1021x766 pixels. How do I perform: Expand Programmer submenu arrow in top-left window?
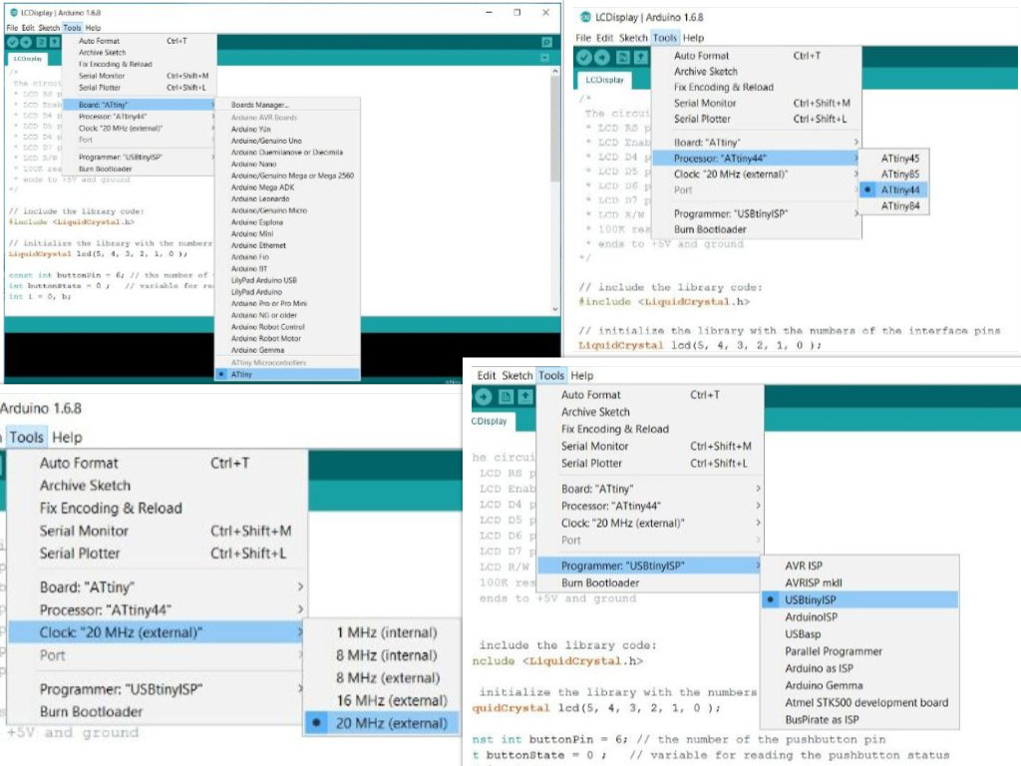[x=213, y=157]
